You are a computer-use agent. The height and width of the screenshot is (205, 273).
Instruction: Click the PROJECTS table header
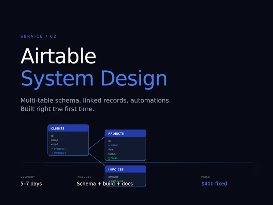(125, 133)
